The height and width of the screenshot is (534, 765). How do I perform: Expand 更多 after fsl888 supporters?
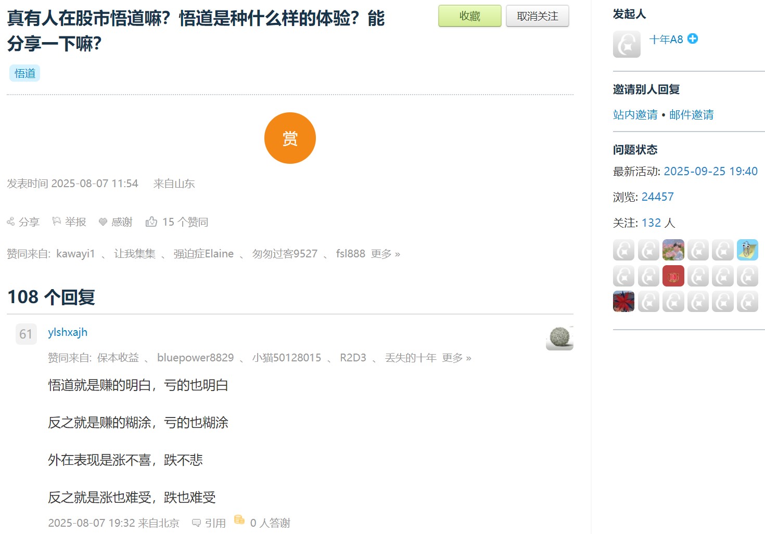click(x=385, y=254)
